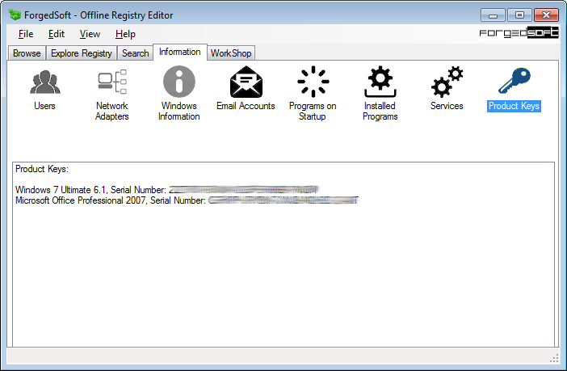Image resolution: width=567 pixels, height=371 pixels.
Task: Open Installed Programs list
Action: (x=380, y=82)
